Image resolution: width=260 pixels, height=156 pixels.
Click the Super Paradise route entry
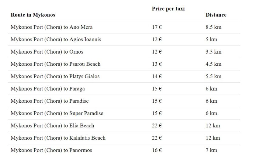point(57,113)
